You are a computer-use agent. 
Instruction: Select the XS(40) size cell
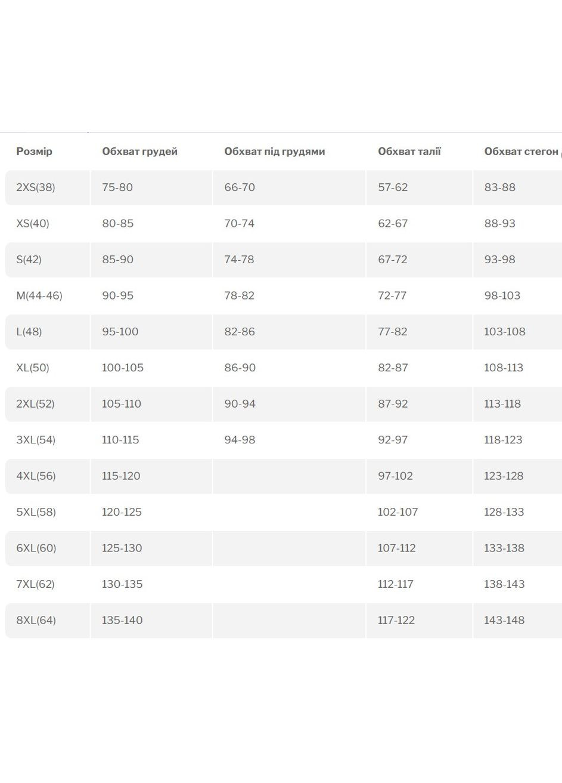[x=33, y=224]
